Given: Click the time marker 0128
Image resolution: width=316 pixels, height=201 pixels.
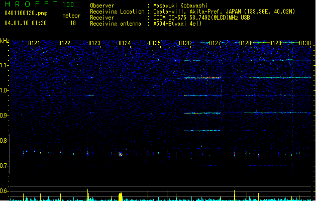Looking at the screenshot, I should click(245, 43).
